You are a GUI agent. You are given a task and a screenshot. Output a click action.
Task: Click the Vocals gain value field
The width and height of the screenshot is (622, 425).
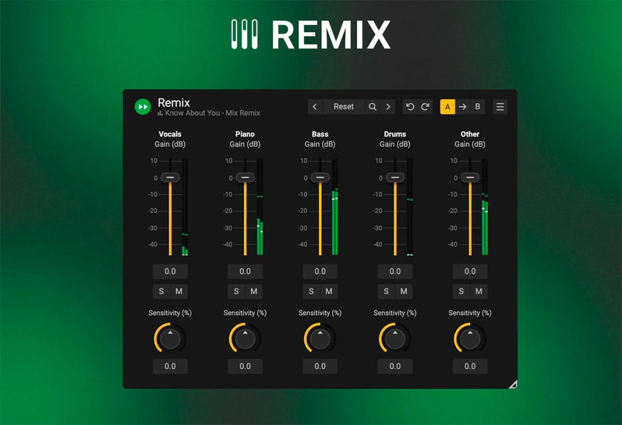[170, 271]
